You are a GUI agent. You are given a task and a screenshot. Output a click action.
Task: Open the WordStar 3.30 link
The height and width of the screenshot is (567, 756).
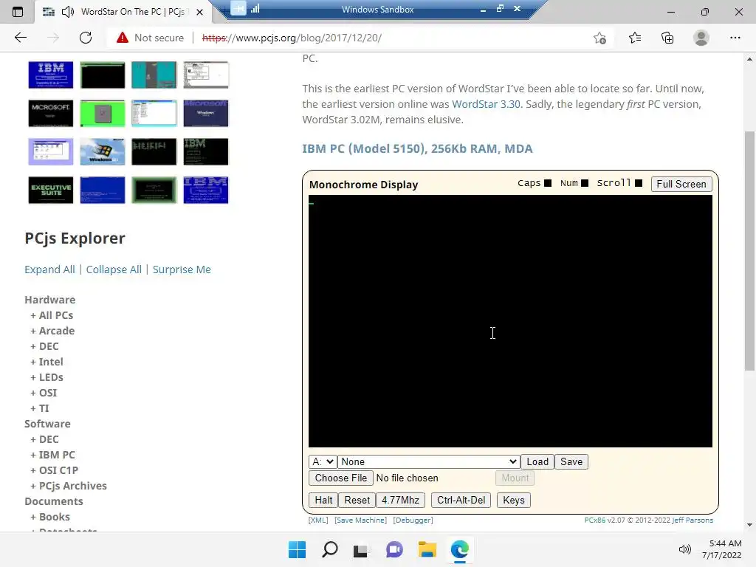tap(486, 104)
